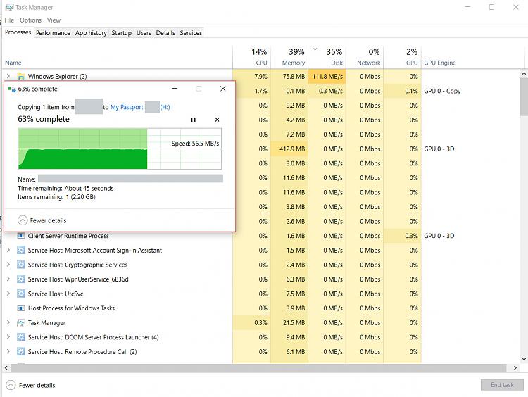Click the Service Host: UtcSvc gear icon
Image resolution: width=528 pixels, height=397 pixels.
21,294
